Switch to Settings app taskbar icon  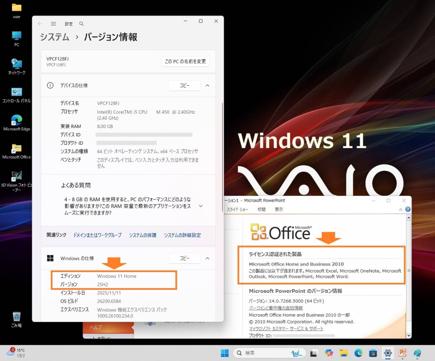click(x=388, y=353)
